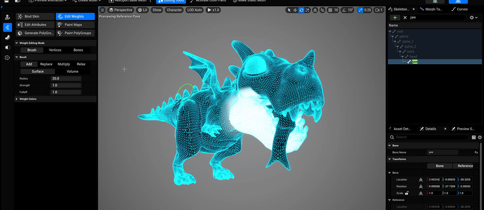Click the Paint Maps tool
This screenshot has width=484, height=210.
(75, 25)
